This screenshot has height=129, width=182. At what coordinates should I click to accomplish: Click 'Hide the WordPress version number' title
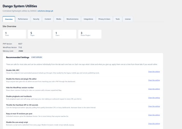20,88
